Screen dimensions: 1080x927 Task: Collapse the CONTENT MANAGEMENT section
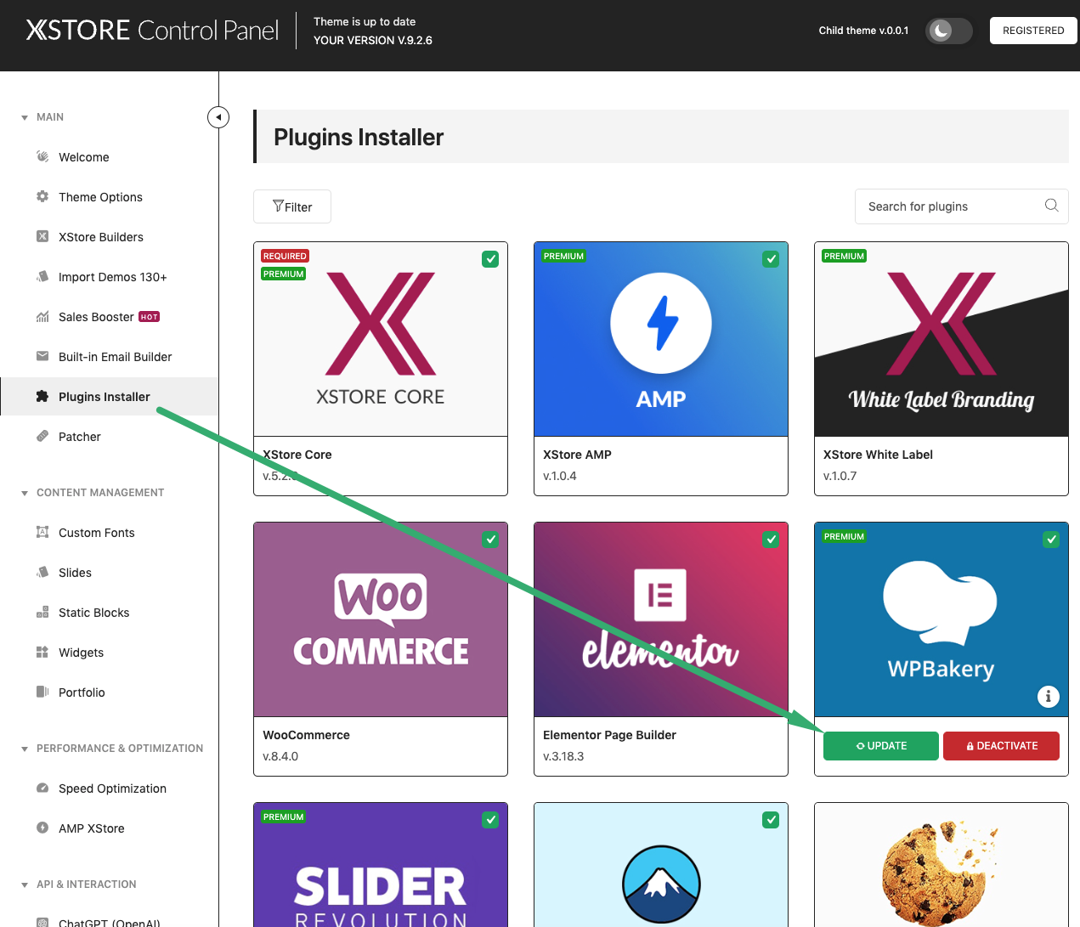click(25, 493)
